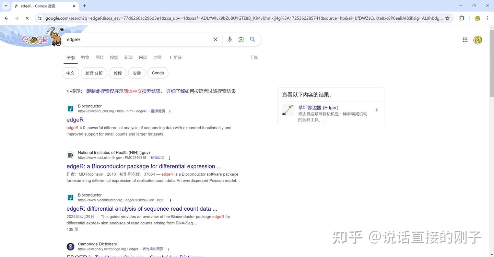
Task: Open more options for Bioconductor edgeR result
Action: (x=170, y=112)
